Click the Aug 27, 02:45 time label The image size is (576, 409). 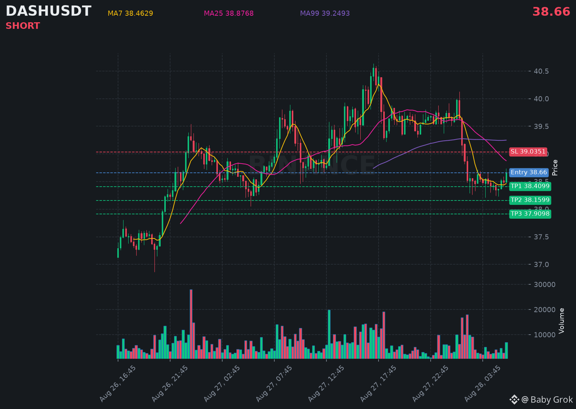(x=222, y=384)
